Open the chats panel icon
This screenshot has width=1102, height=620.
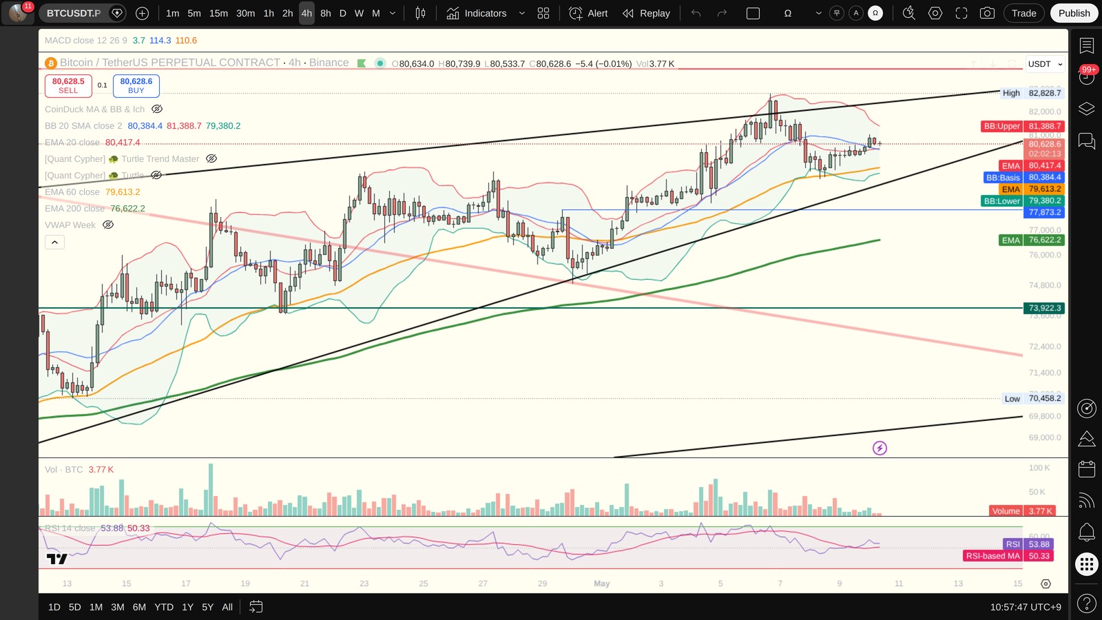pos(1087,141)
